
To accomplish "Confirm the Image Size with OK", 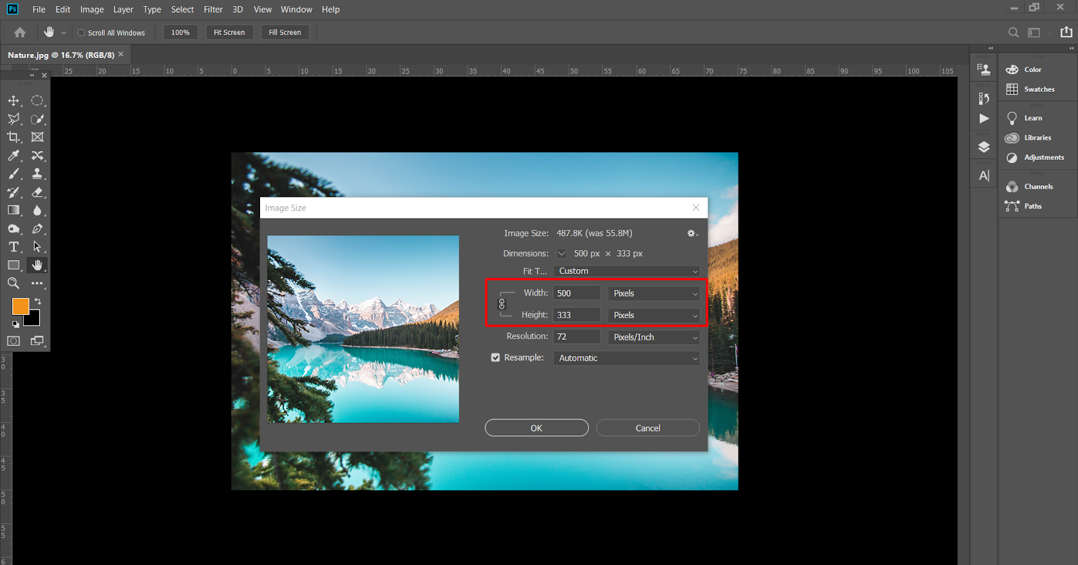I will (536, 428).
